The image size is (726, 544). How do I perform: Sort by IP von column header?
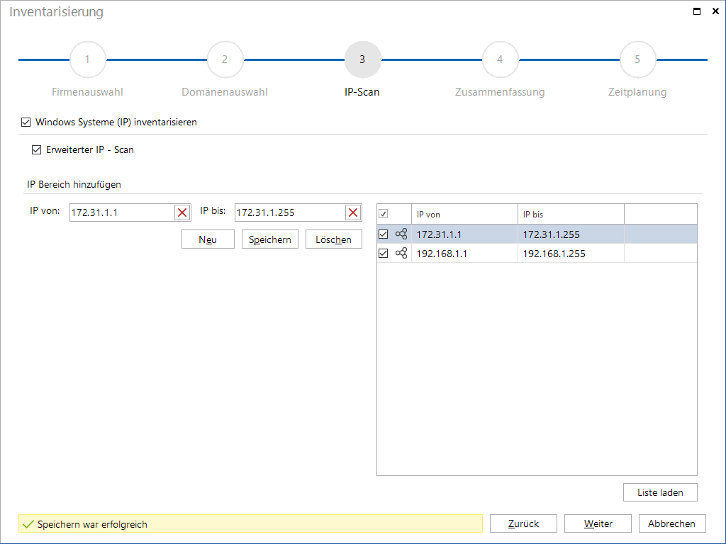click(464, 214)
